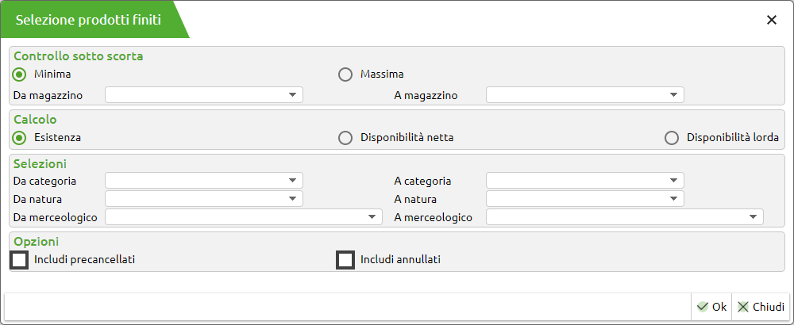Choose the Esistenza calculation option

tap(20, 138)
